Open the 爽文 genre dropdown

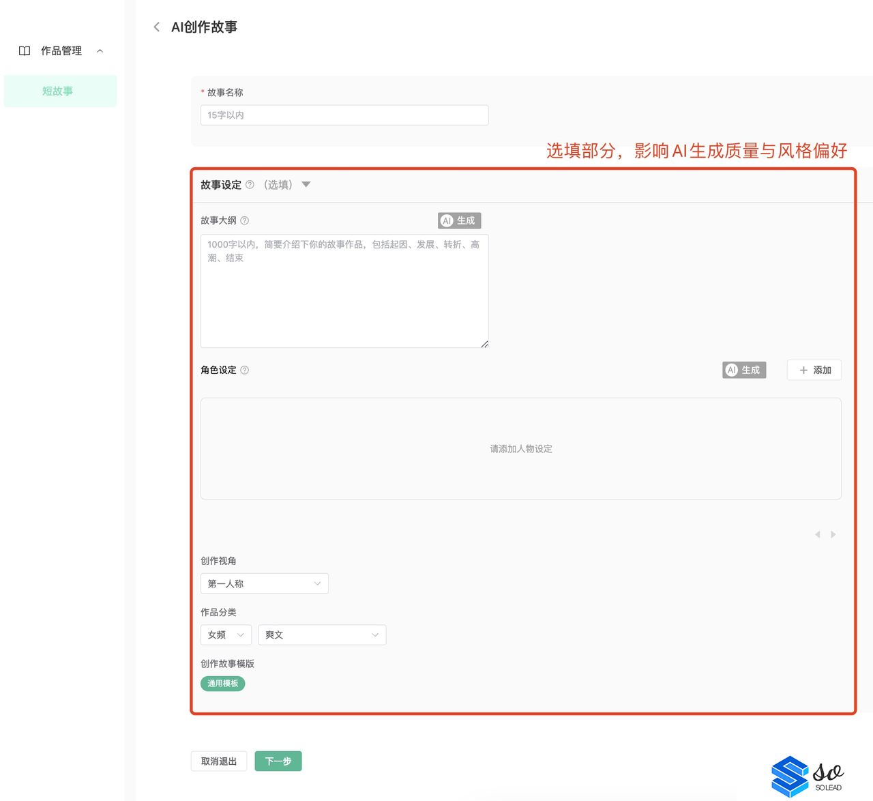click(321, 635)
